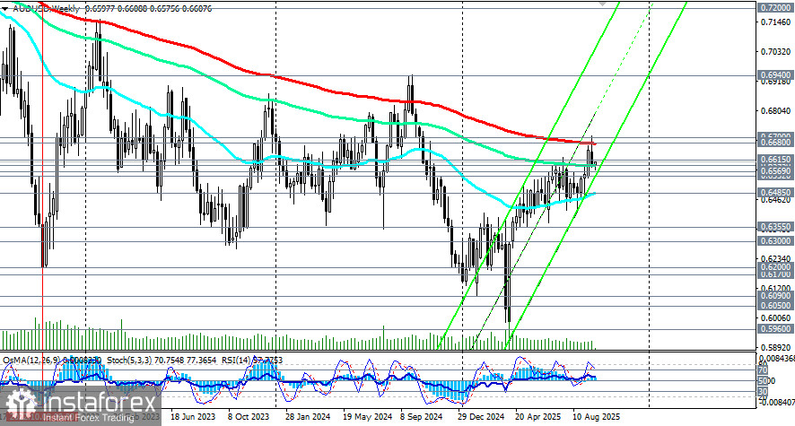Click the 0.0084368 indicator scale value
Viewport: 795px width, 426px height.
point(776,359)
